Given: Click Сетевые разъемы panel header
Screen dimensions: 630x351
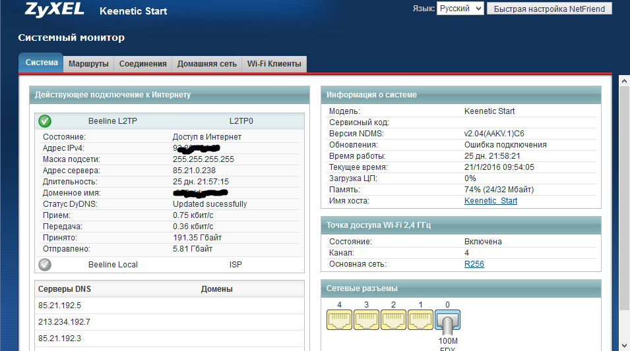Looking at the screenshot, I should click(x=461, y=288).
